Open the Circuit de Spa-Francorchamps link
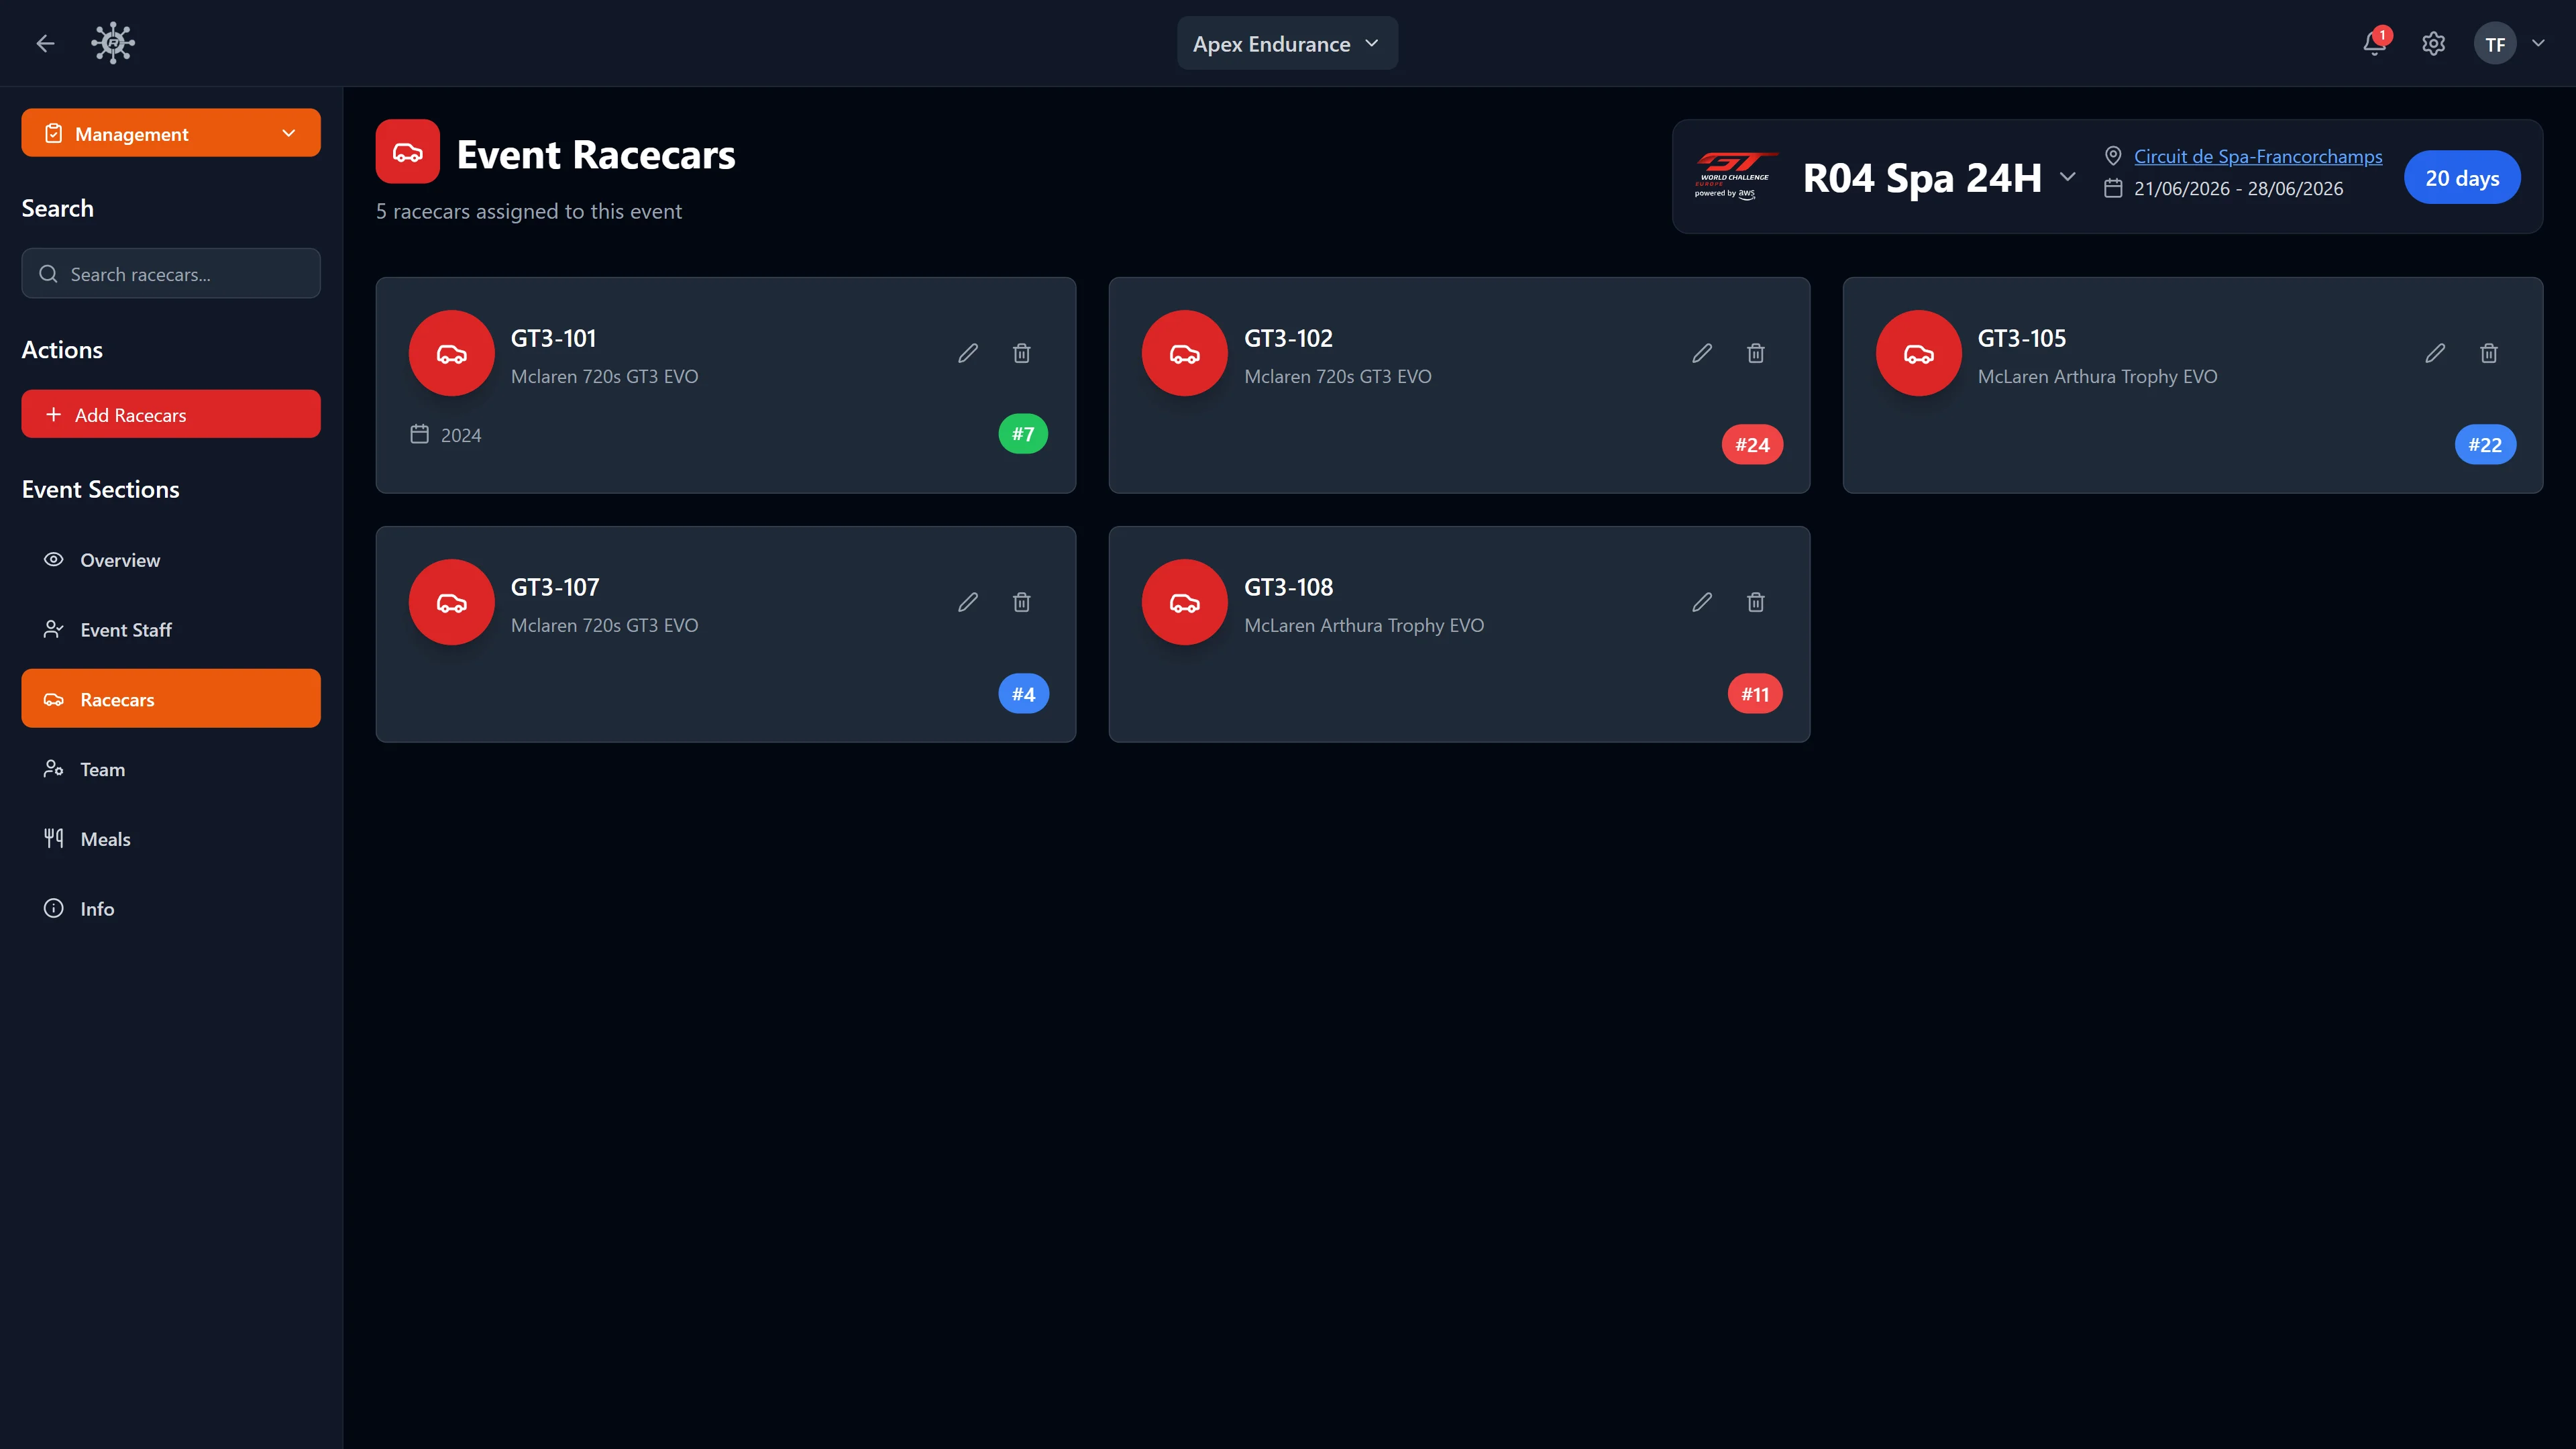 (2258, 156)
